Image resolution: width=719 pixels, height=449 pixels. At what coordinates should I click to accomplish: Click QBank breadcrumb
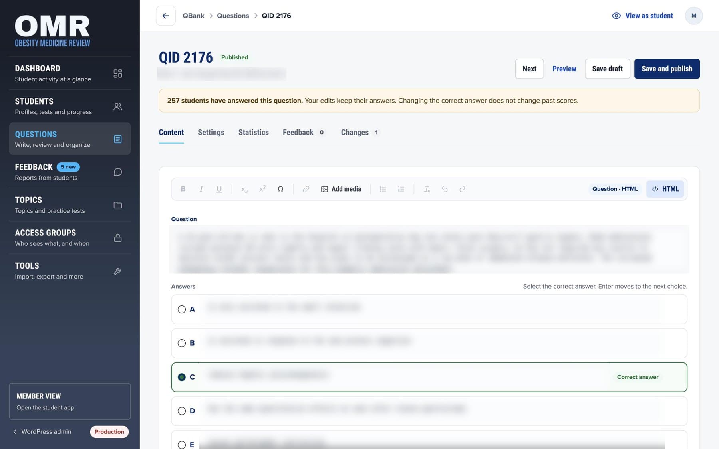193,16
